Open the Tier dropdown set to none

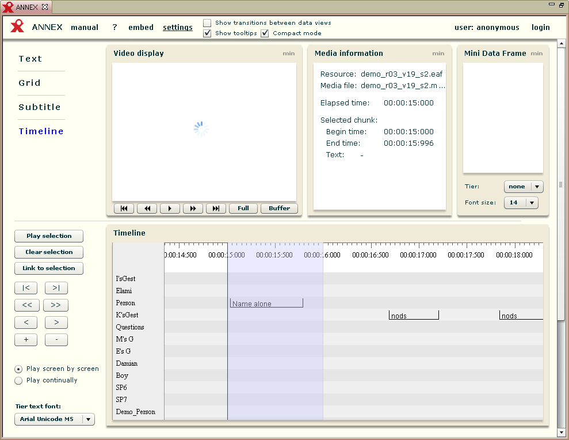pos(524,187)
